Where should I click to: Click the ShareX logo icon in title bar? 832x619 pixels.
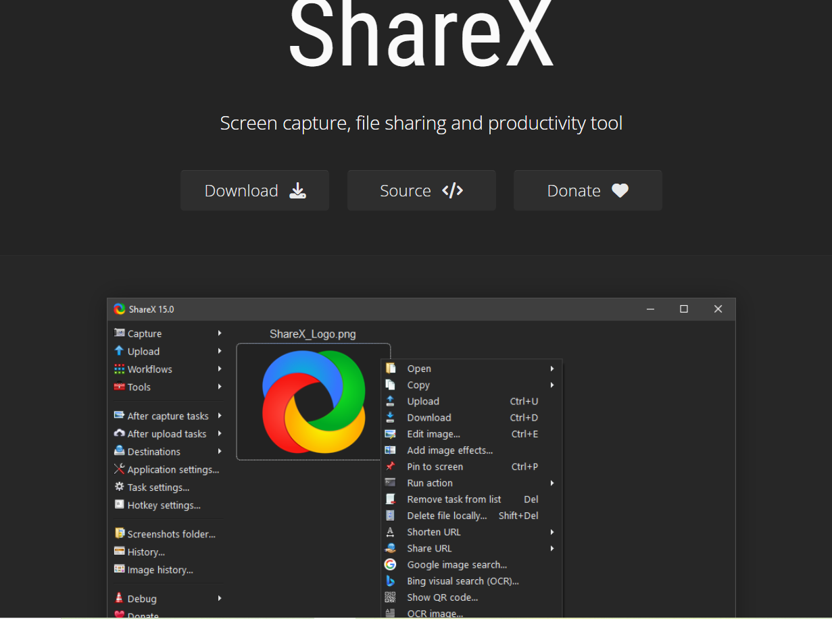pyautogui.click(x=120, y=309)
